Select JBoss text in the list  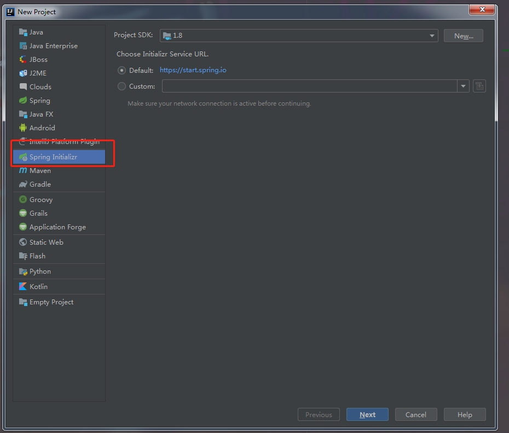pyautogui.click(x=38, y=60)
